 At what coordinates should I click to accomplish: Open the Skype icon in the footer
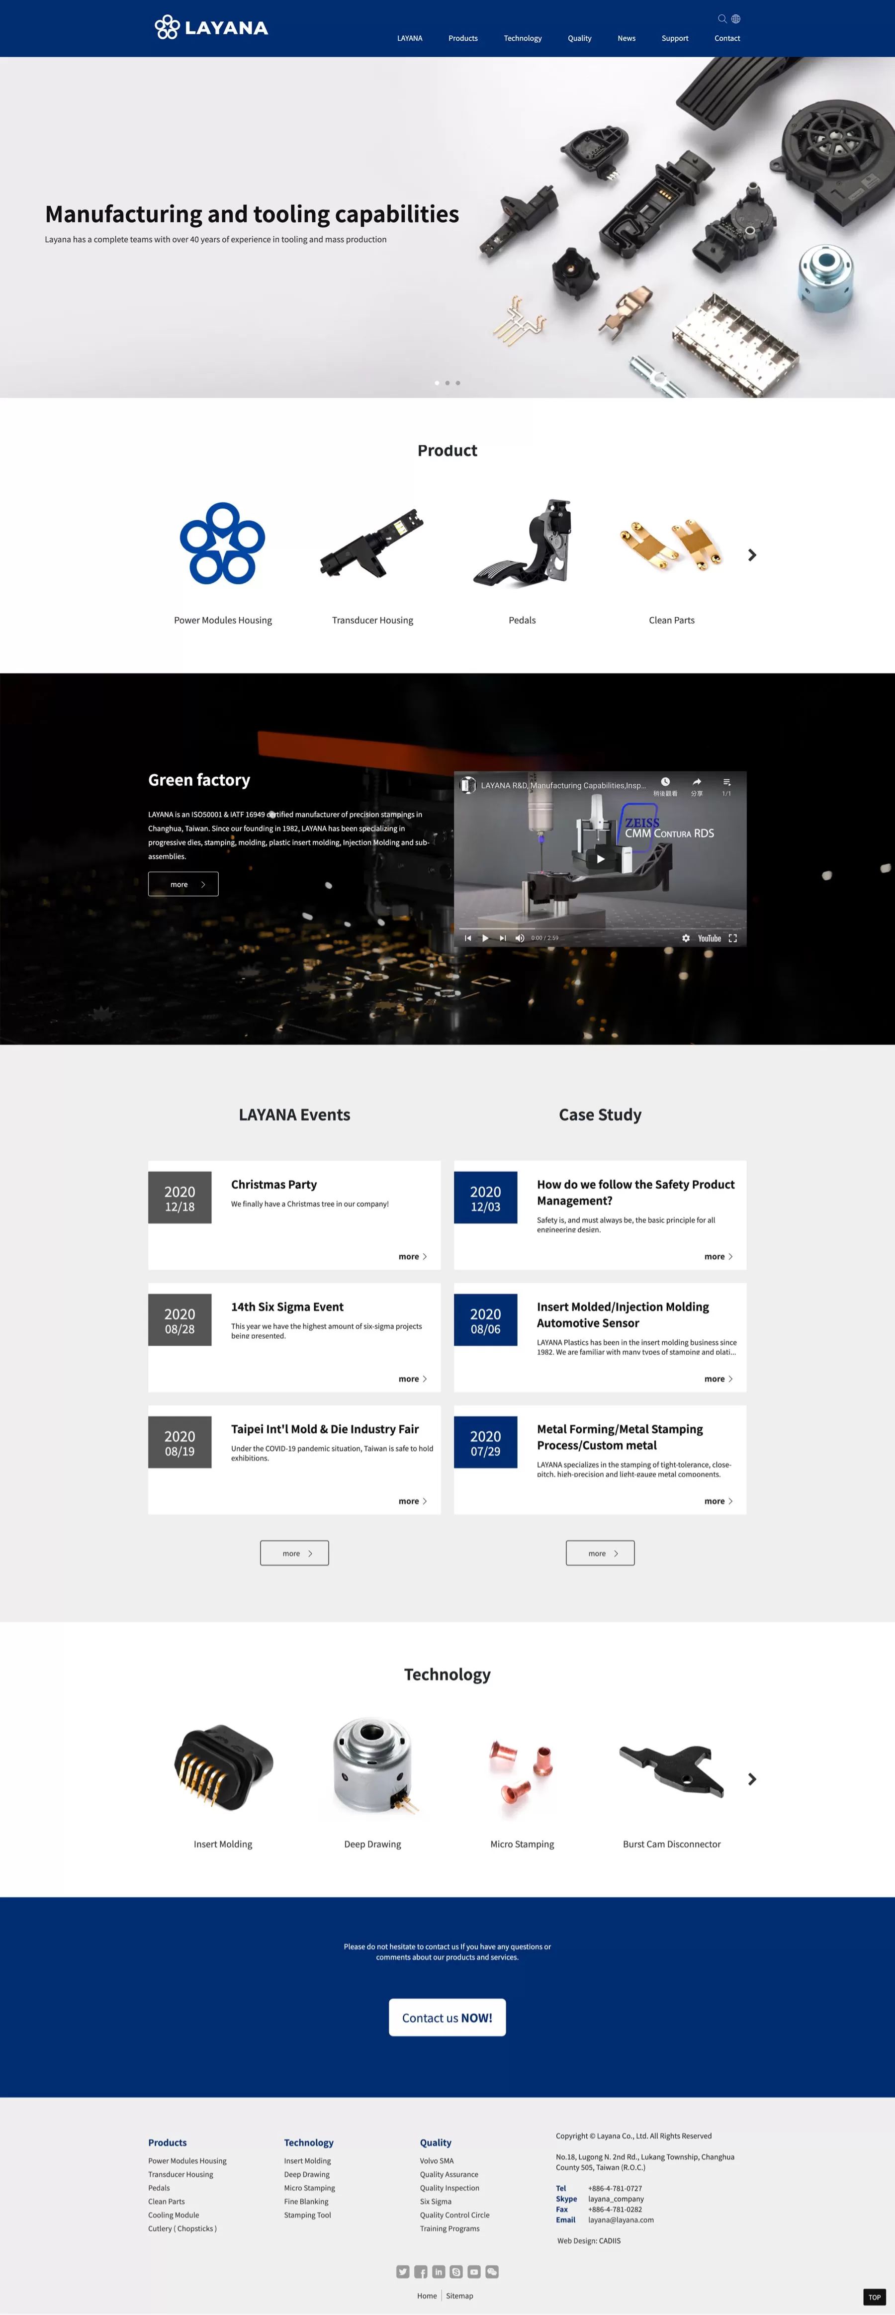pos(456,2272)
